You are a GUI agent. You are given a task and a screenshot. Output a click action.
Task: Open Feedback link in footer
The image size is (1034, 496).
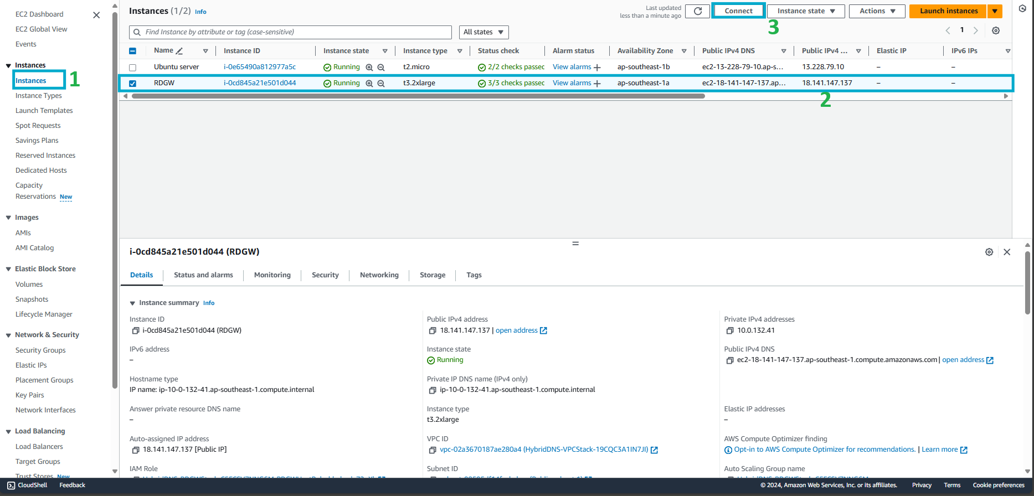tap(72, 485)
